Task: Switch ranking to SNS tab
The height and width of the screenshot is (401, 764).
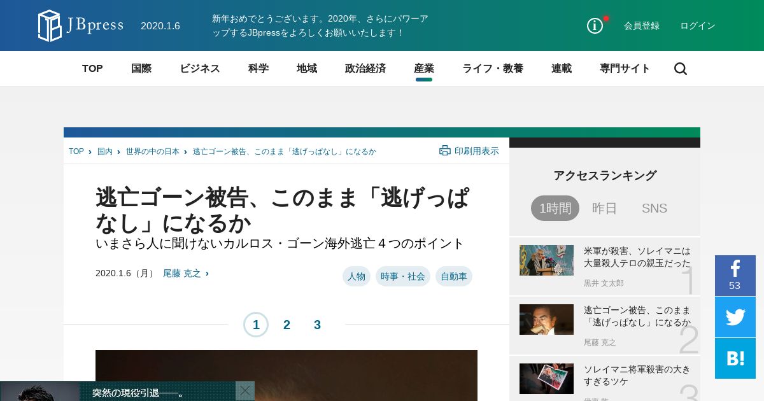Action: (654, 208)
